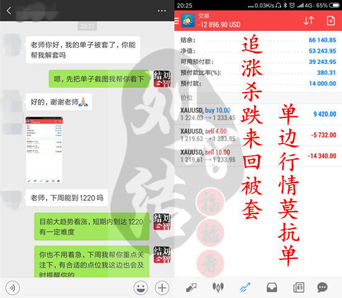Open the three-dot chat options menu
Image resolution: width=342 pixels, height=298 pixels.
[162, 11]
